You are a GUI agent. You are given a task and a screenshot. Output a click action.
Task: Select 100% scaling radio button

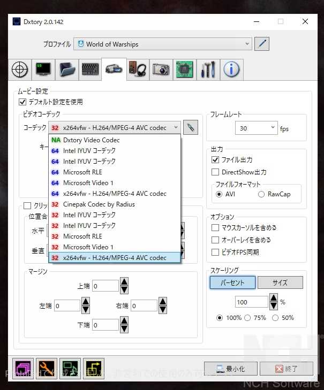220,318
